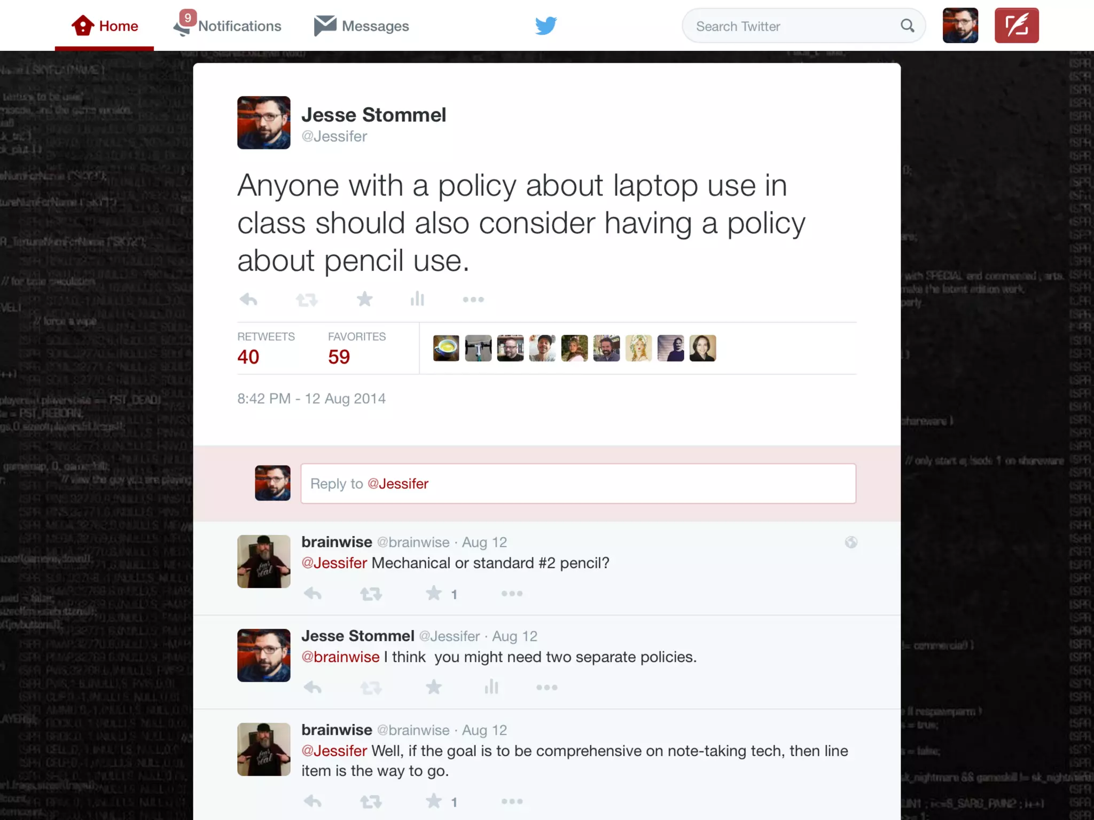Image resolution: width=1094 pixels, height=820 pixels.
Task: Retweet Jesse Stommel's main tweet
Action: tap(307, 300)
